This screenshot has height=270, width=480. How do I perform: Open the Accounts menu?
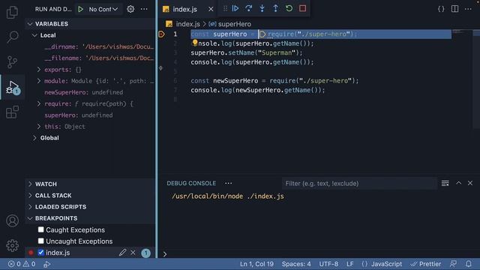click(x=12, y=220)
